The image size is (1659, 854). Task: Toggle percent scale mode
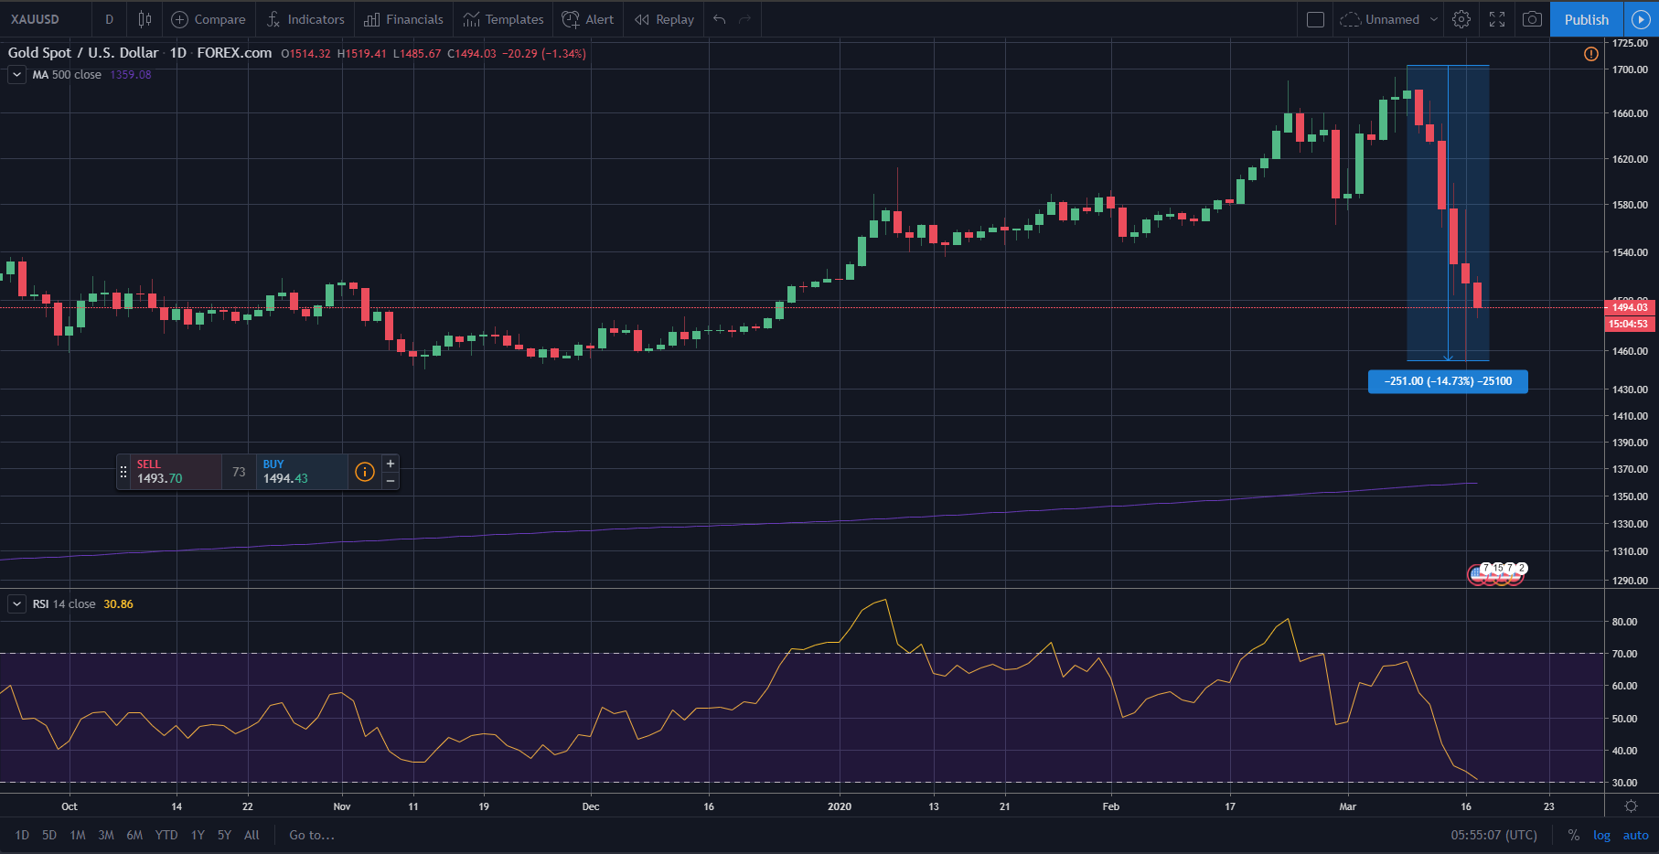1573,835
